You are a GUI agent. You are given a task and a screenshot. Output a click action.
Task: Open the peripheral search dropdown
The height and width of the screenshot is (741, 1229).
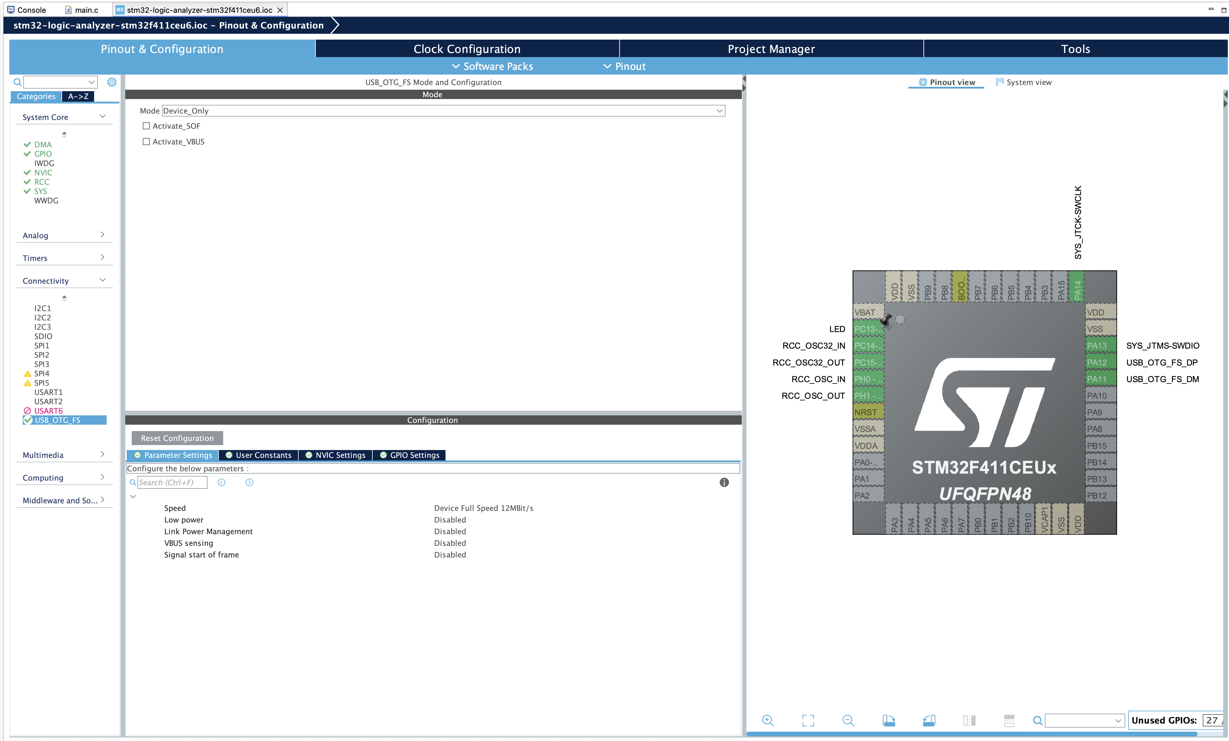pos(91,82)
